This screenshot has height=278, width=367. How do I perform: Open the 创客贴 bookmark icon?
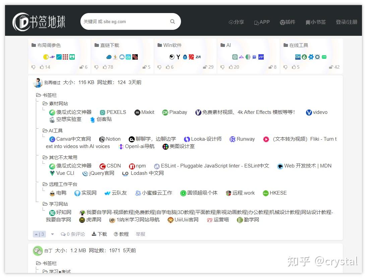tap(93, 120)
